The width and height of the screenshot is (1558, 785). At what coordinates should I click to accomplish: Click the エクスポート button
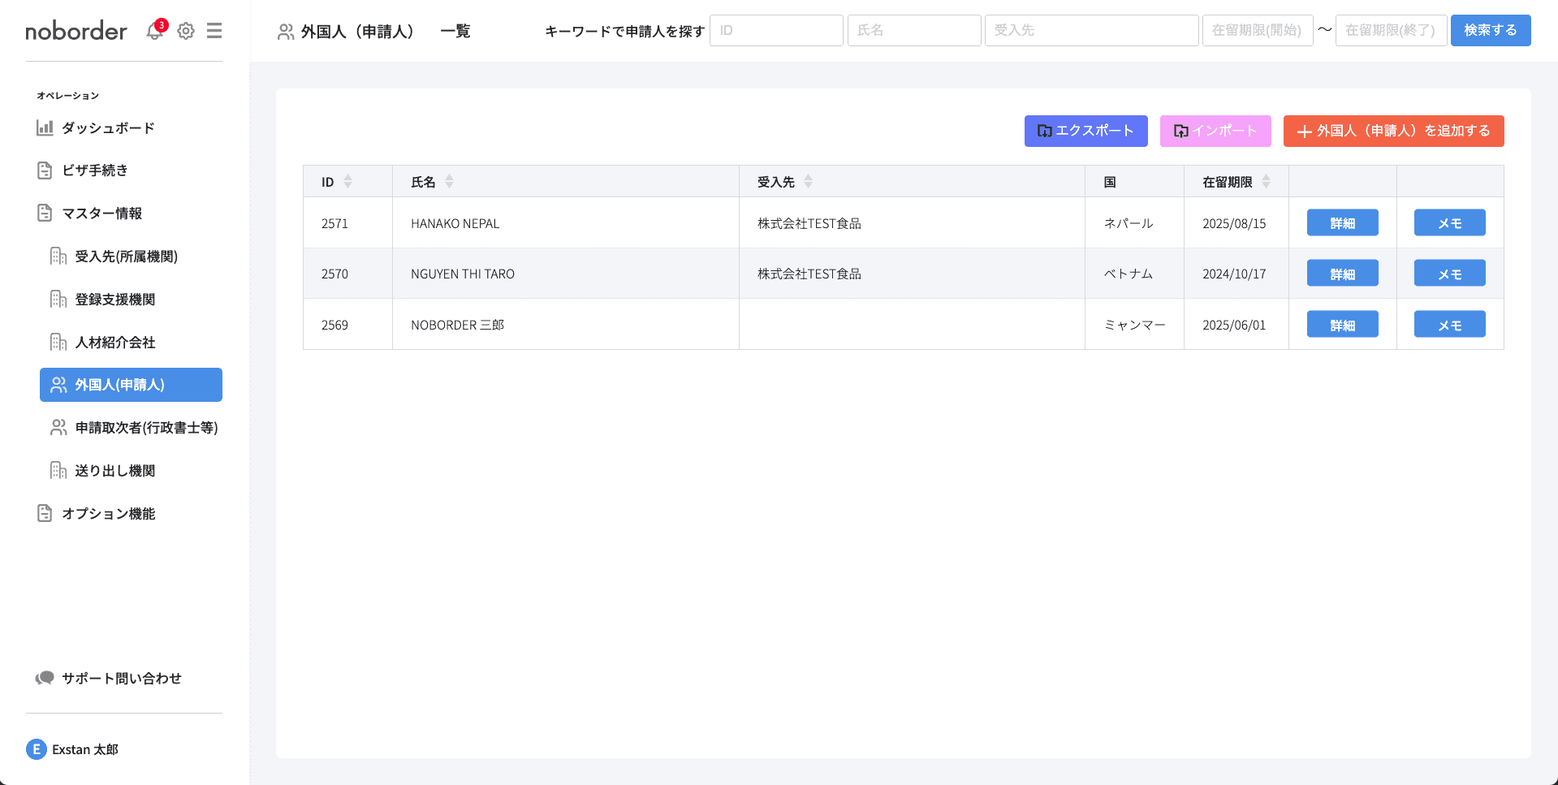pos(1085,131)
